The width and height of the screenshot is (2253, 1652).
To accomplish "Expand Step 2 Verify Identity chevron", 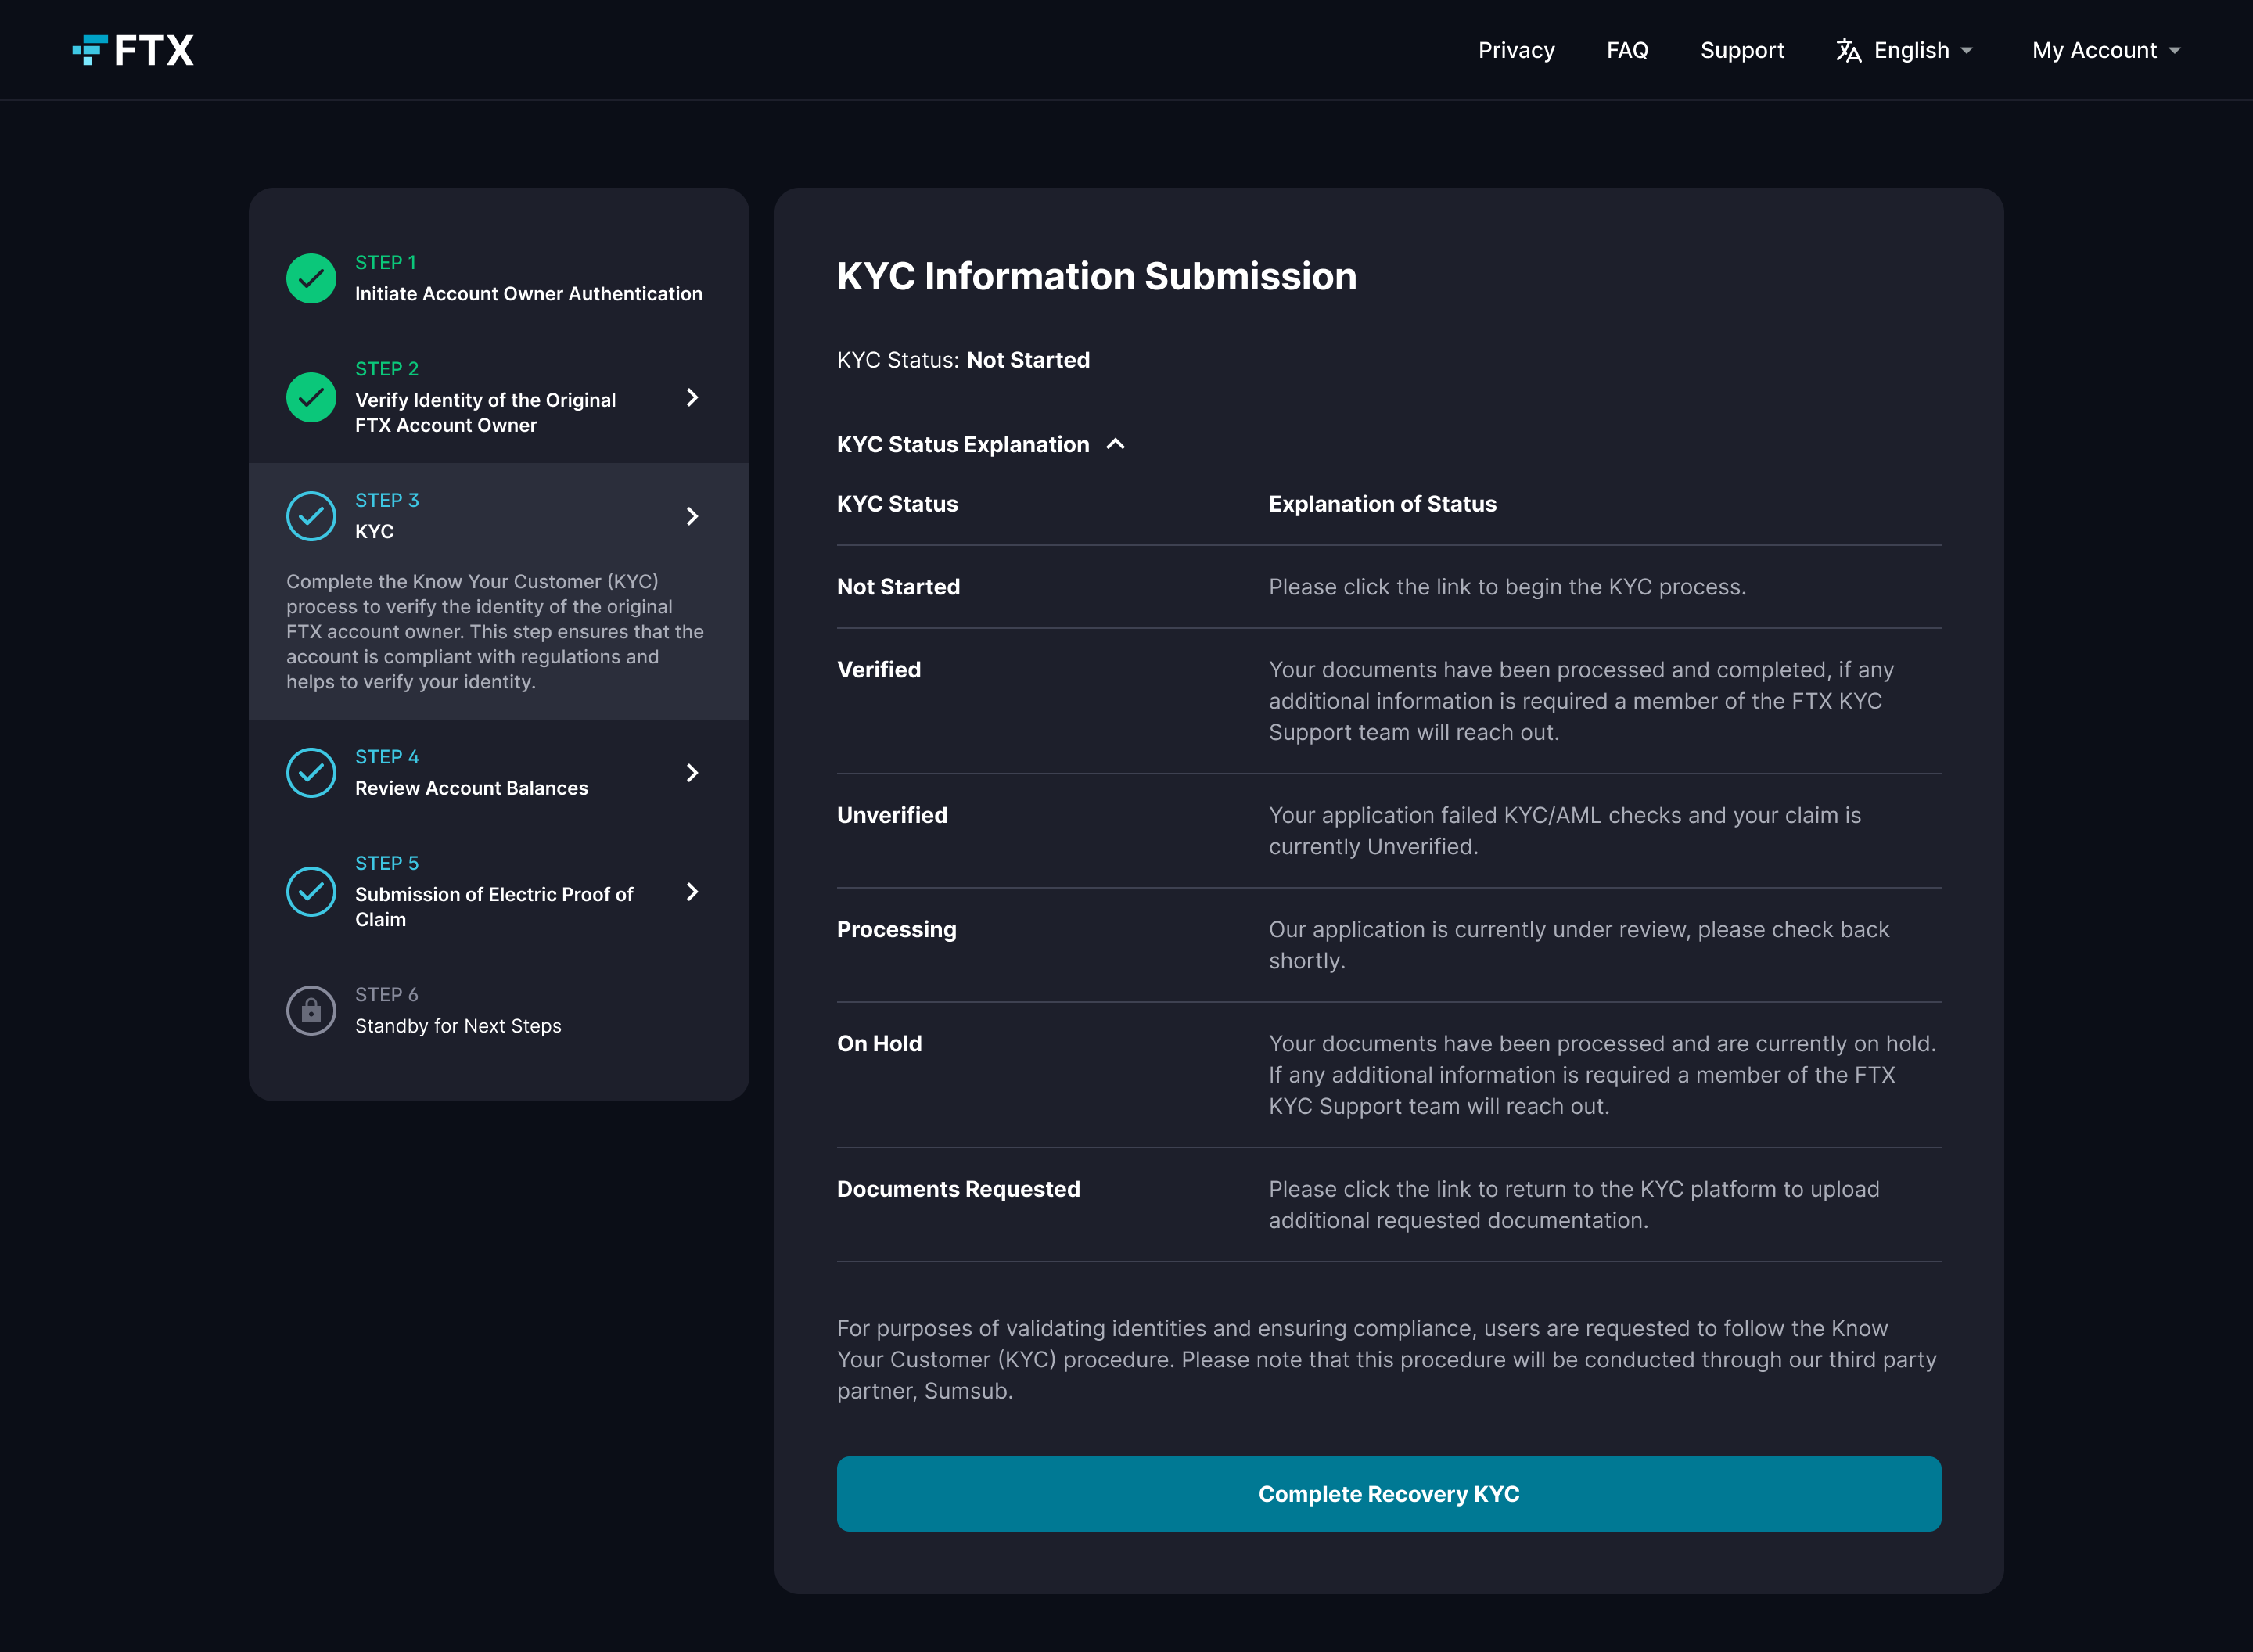I will (x=692, y=397).
